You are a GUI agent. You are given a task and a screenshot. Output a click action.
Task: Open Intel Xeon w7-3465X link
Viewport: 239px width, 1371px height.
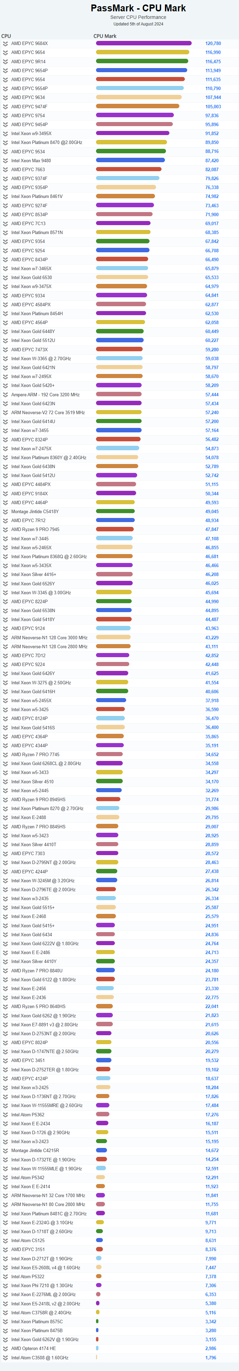(x=31, y=269)
